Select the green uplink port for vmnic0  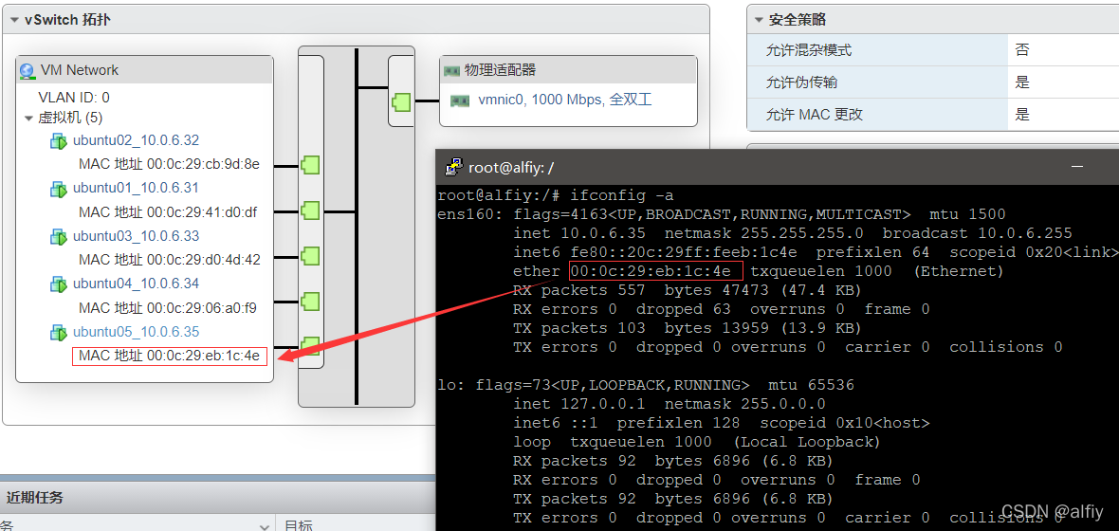[x=402, y=101]
